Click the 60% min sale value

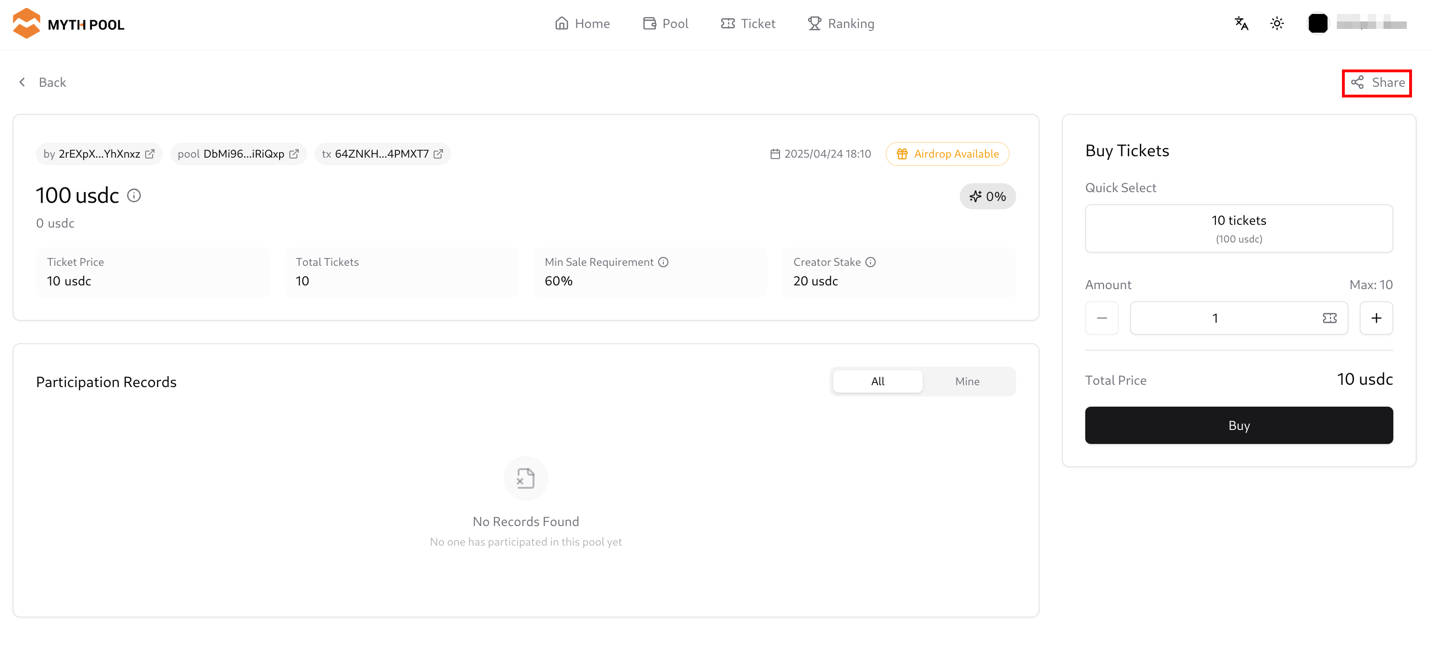point(559,281)
